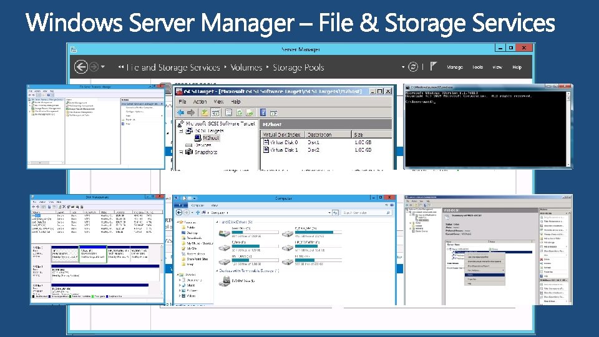Click the iSCSI Target back toolbar arrow
Viewport: 599px width, 337px height.
tap(180, 113)
